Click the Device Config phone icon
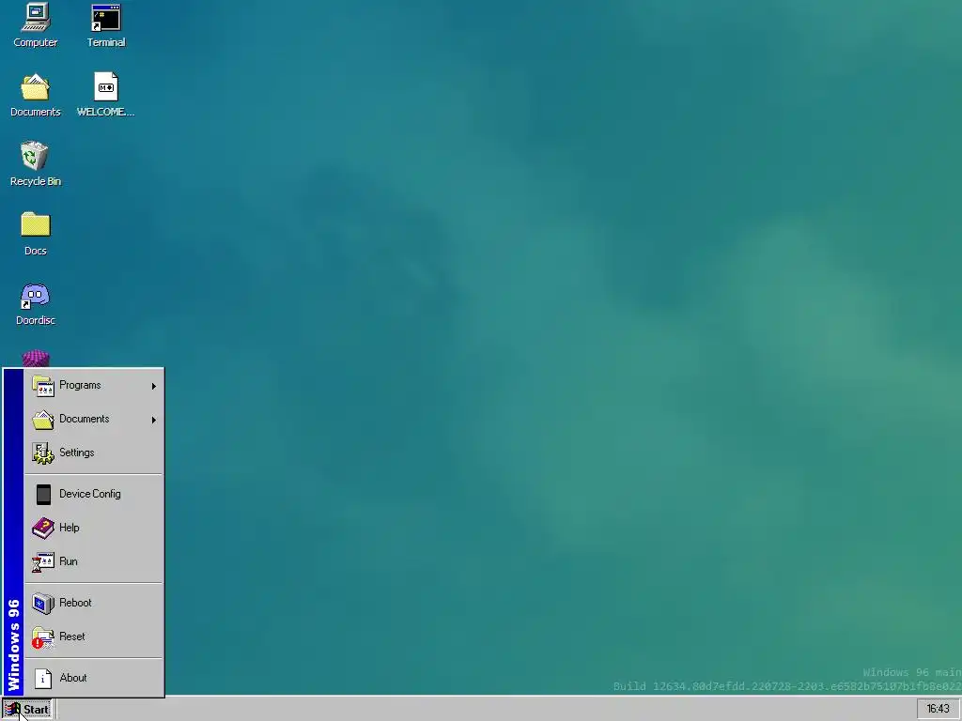 pyautogui.click(x=43, y=494)
